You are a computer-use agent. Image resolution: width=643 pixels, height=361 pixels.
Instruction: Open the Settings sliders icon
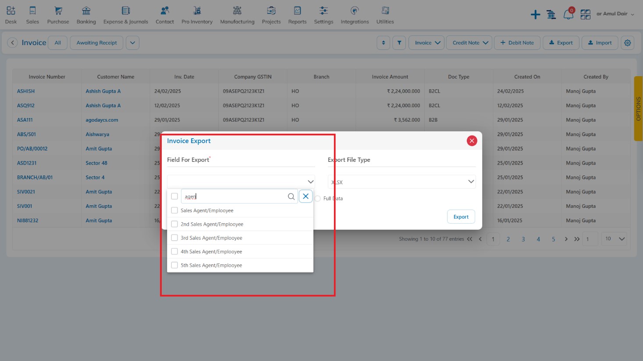pyautogui.click(x=323, y=11)
